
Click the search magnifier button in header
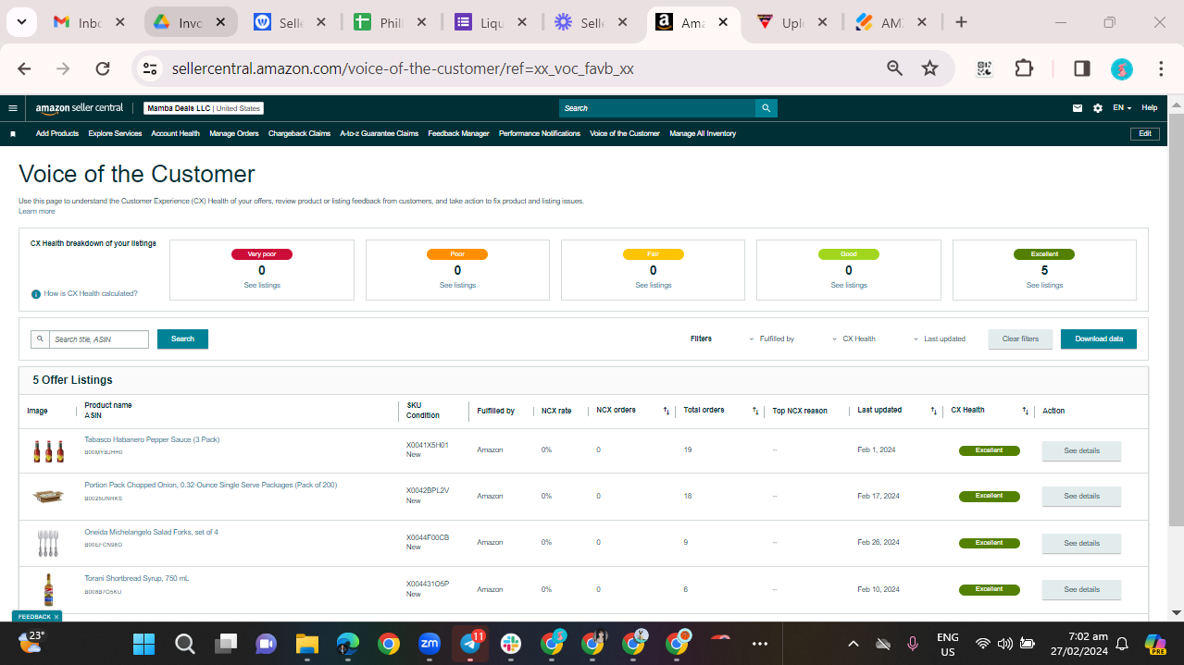pos(766,108)
